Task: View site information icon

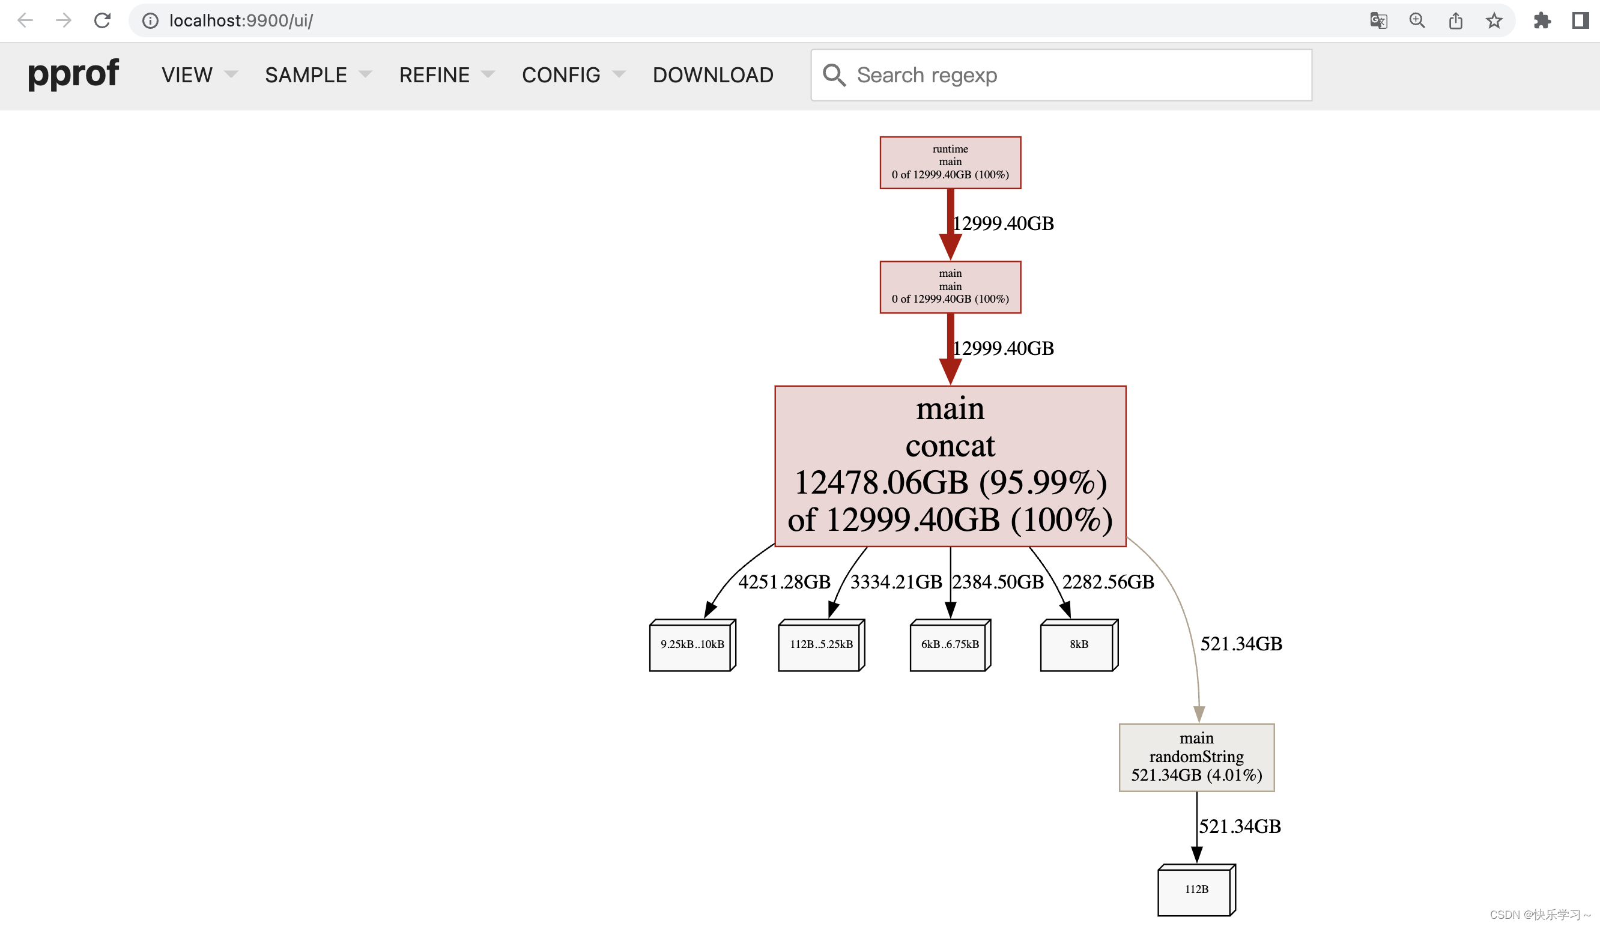Action: [x=151, y=21]
